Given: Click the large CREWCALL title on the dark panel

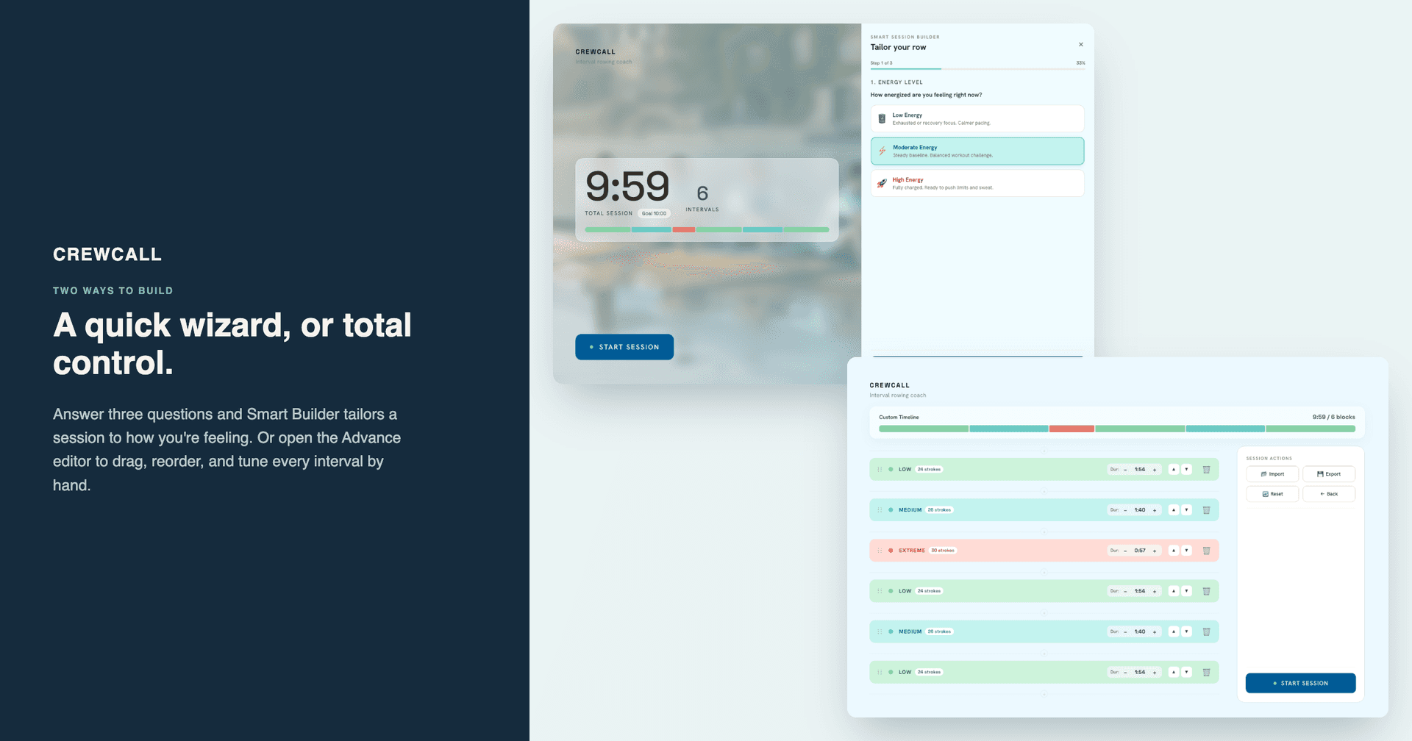Looking at the screenshot, I should [x=107, y=254].
